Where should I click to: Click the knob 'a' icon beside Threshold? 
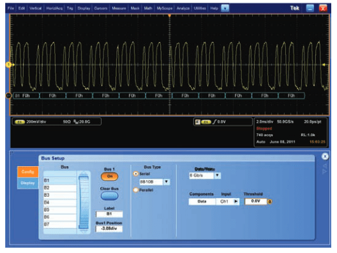(269, 202)
